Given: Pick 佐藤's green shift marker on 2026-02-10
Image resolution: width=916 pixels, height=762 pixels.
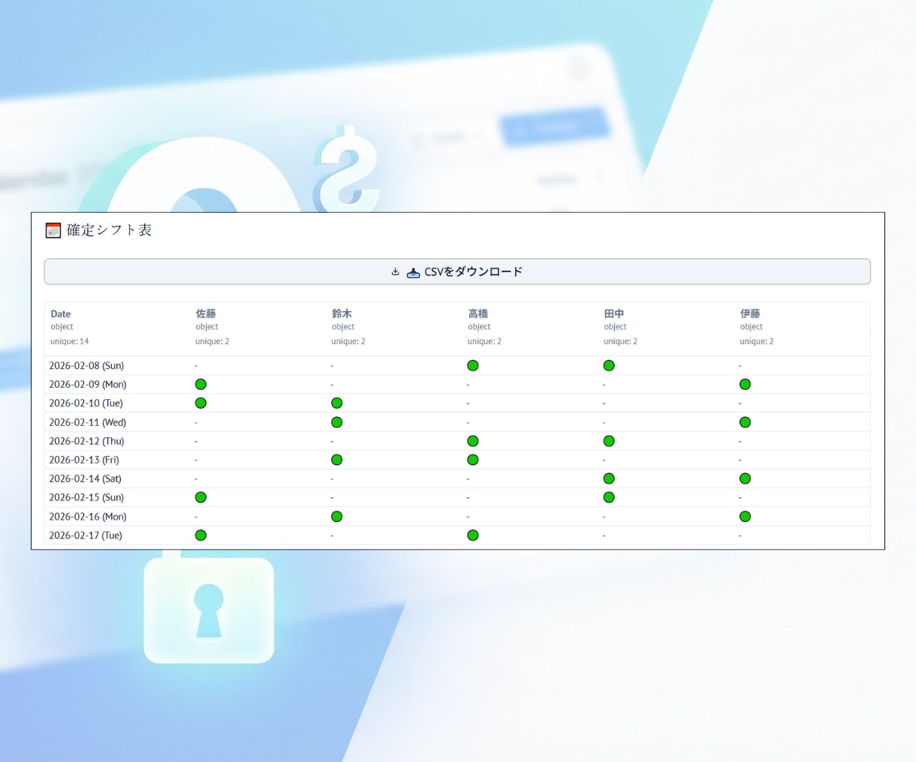Looking at the screenshot, I should (x=200, y=403).
